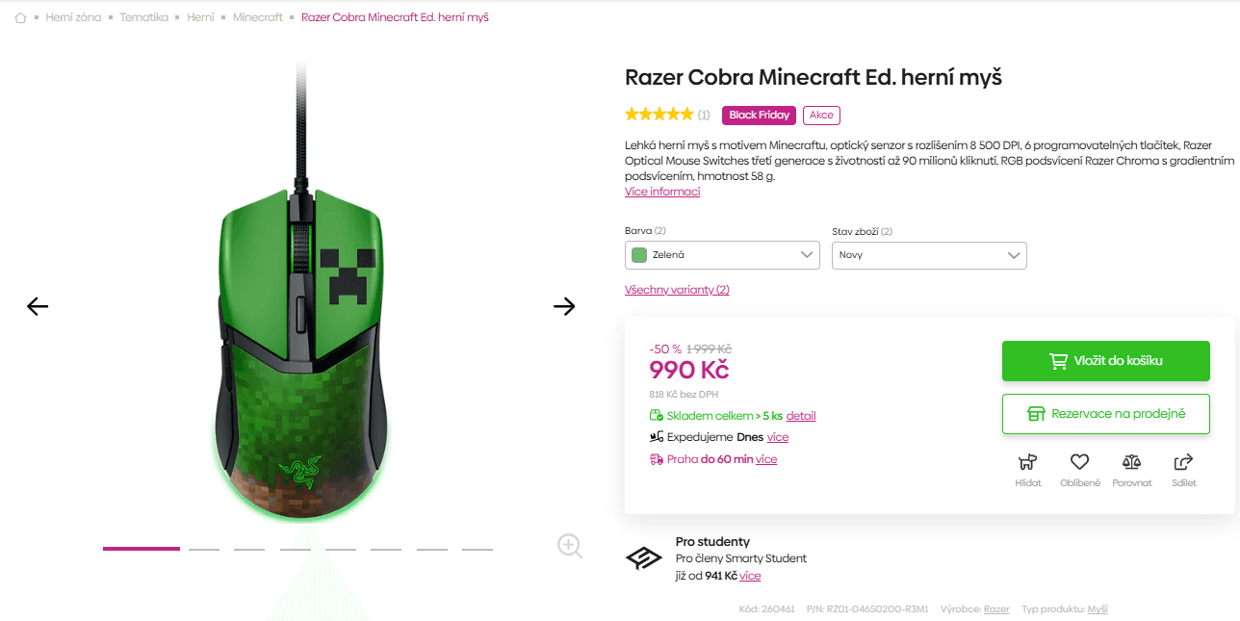Open the Stav zboží dropdown
1240x621 pixels.
coord(928,255)
